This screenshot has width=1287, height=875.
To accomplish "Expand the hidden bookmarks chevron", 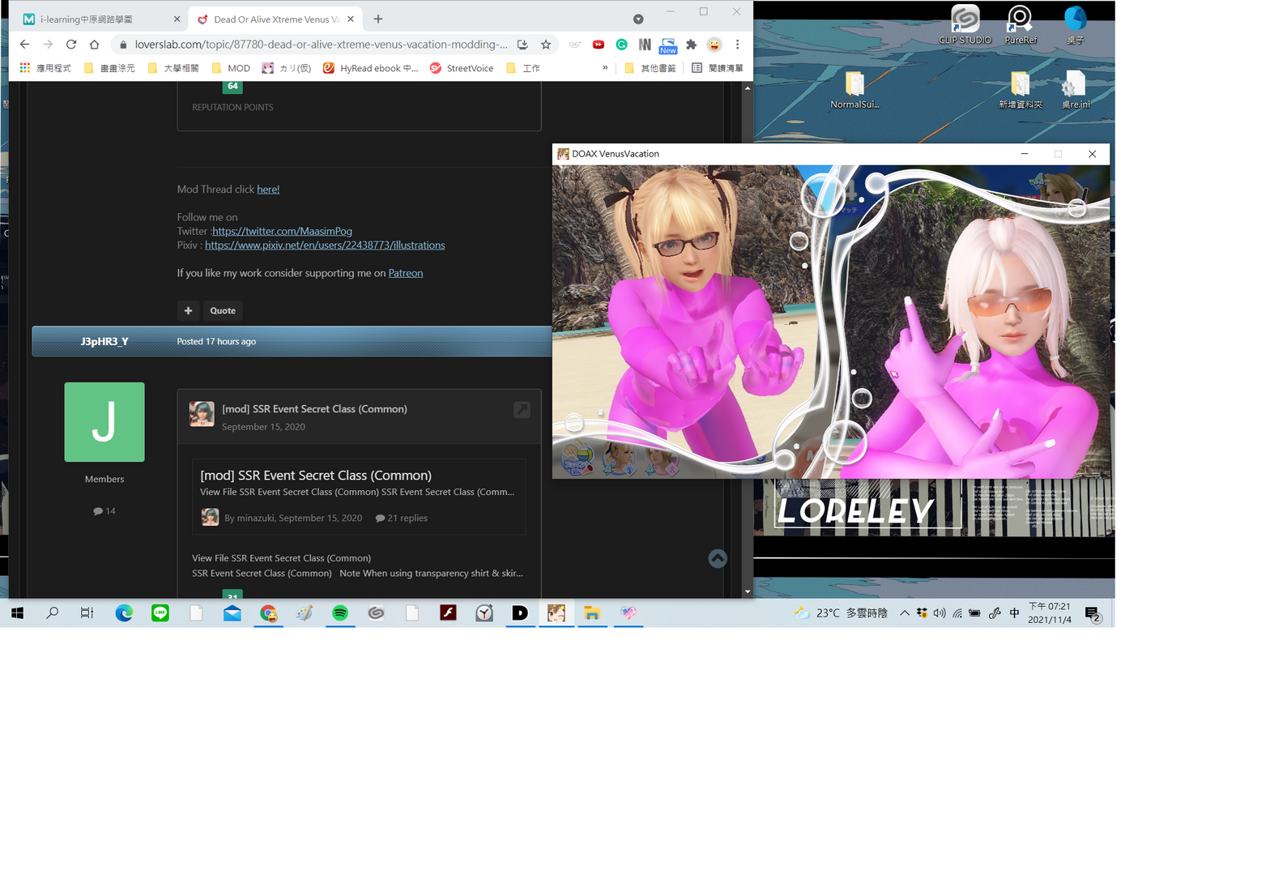I will click(x=605, y=68).
